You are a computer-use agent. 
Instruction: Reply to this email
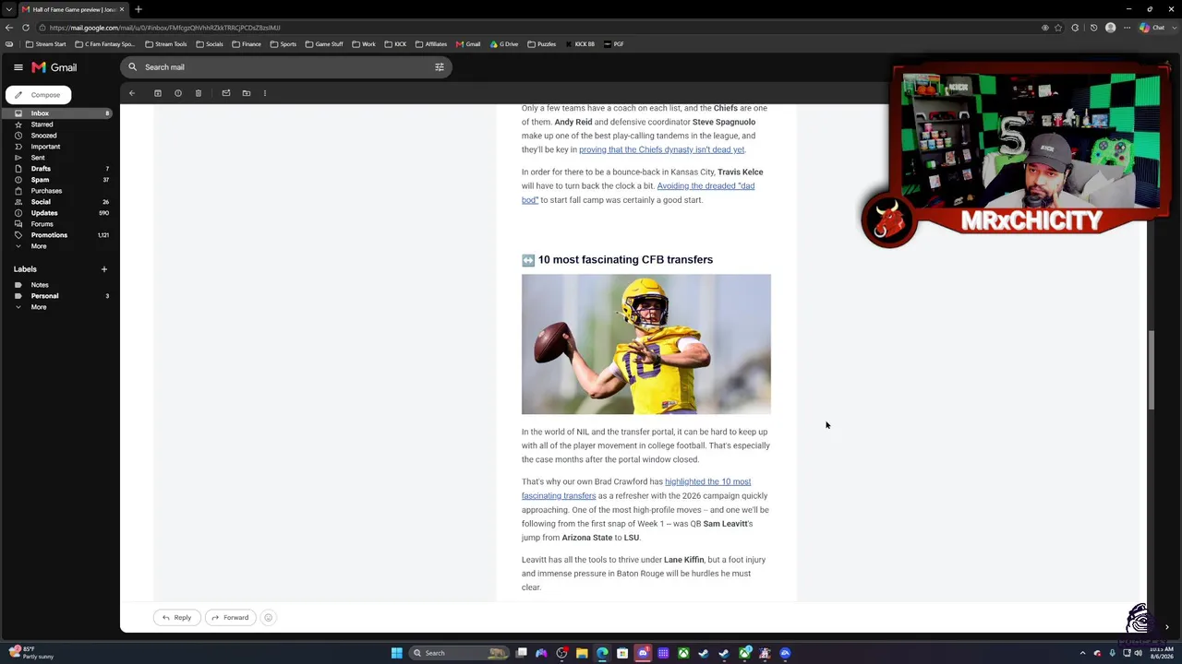pyautogui.click(x=176, y=618)
